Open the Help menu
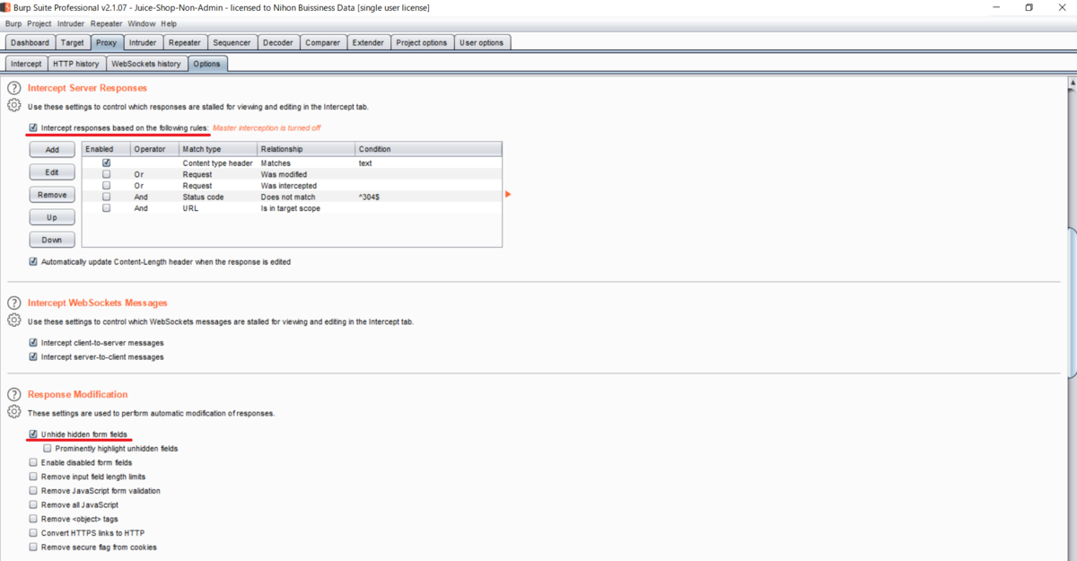 169,23
